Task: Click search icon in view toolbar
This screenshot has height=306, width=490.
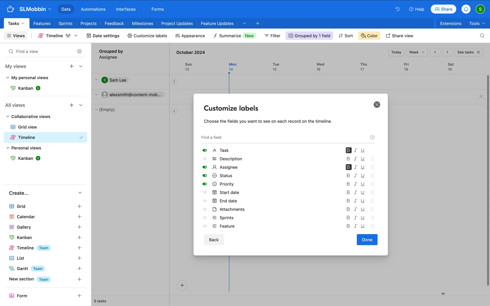Action: pyautogui.click(x=482, y=36)
